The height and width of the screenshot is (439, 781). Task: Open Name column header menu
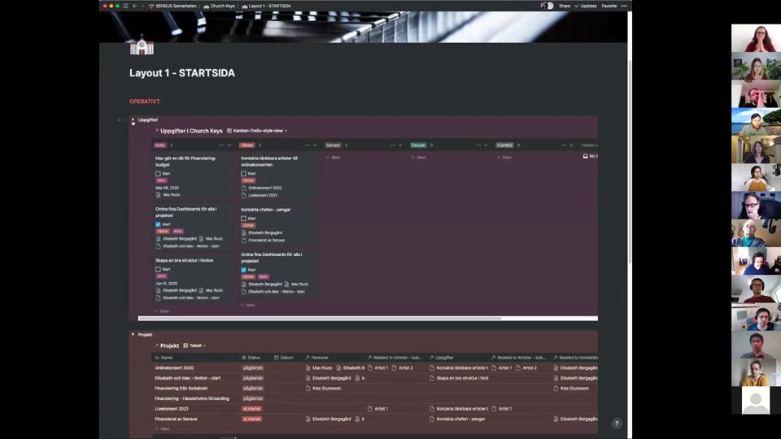[x=164, y=358]
